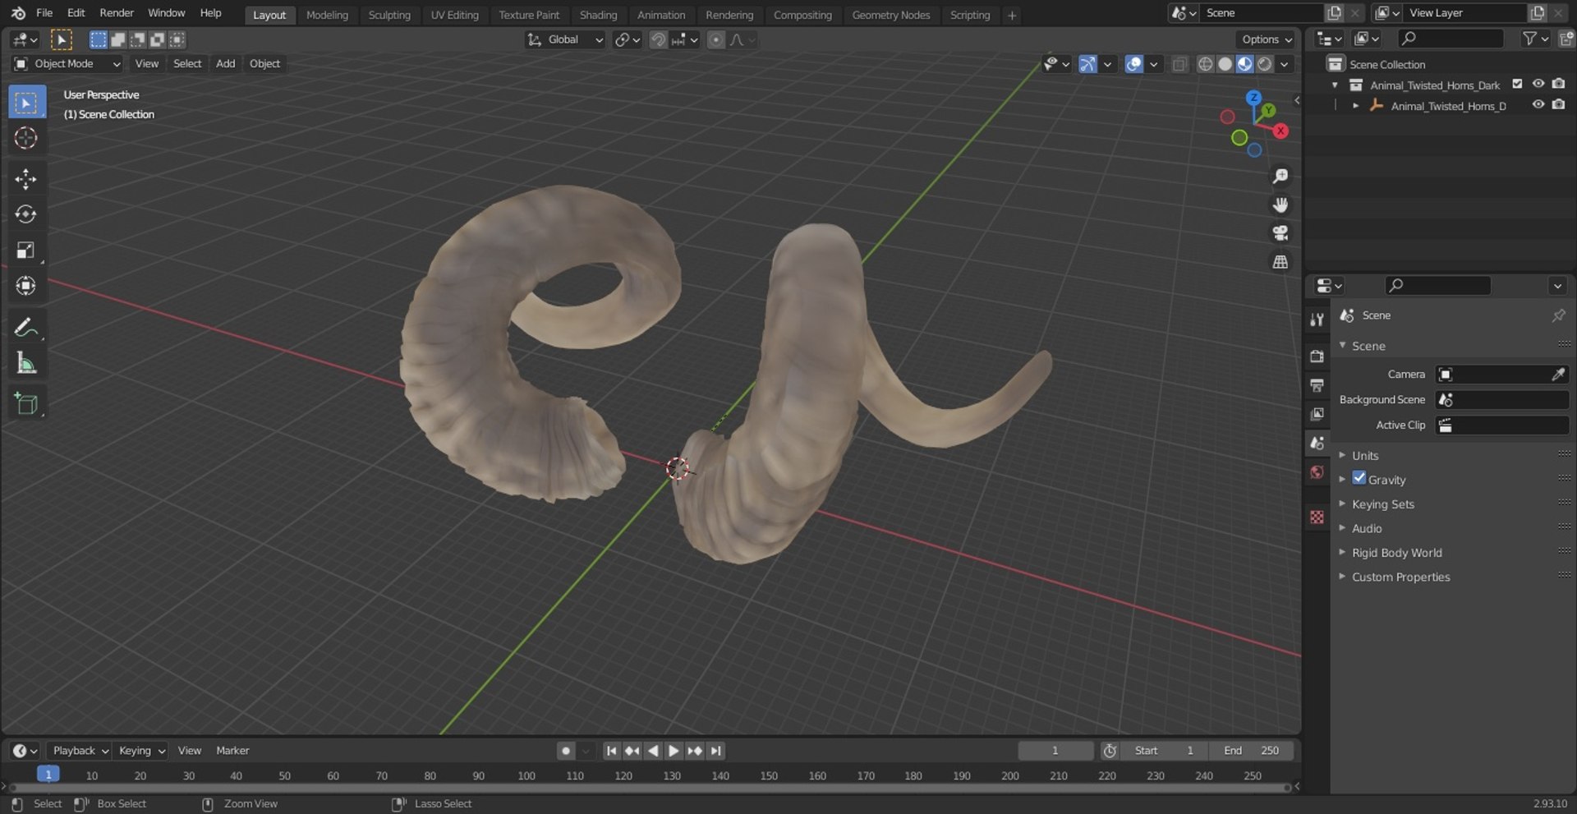1577x814 pixels.
Task: Jump to the timeline end point
Action: point(716,751)
